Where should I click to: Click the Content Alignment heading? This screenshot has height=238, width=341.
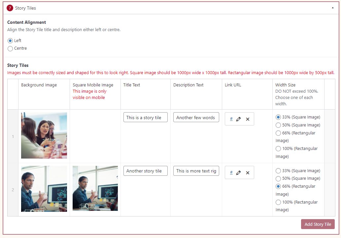click(26, 22)
